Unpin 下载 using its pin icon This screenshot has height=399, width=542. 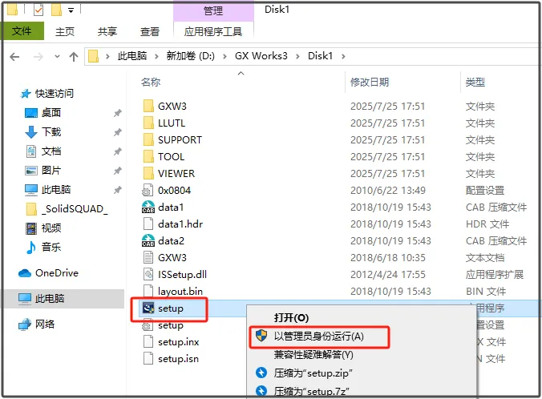coord(118,132)
